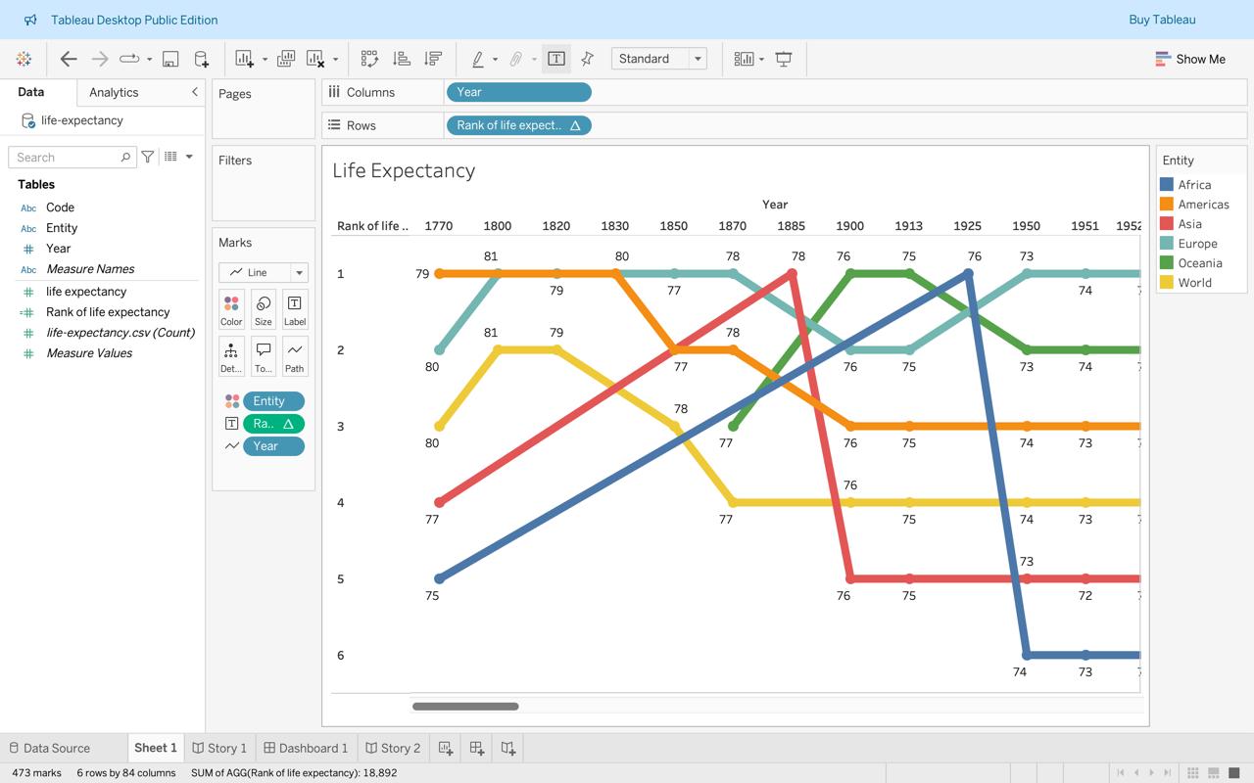The height and width of the screenshot is (783, 1254).
Task: Click the Save icon in toolbar
Action: [x=170, y=59]
